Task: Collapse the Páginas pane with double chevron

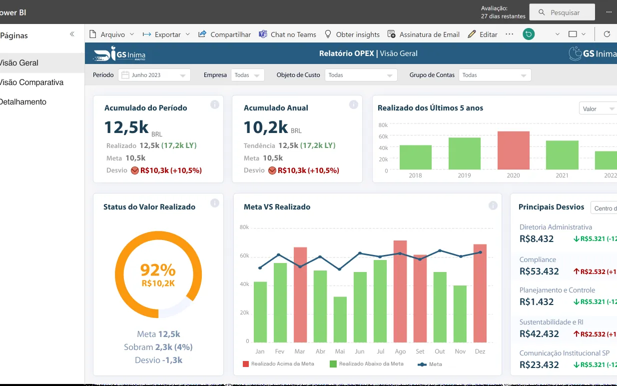Action: tap(72, 34)
